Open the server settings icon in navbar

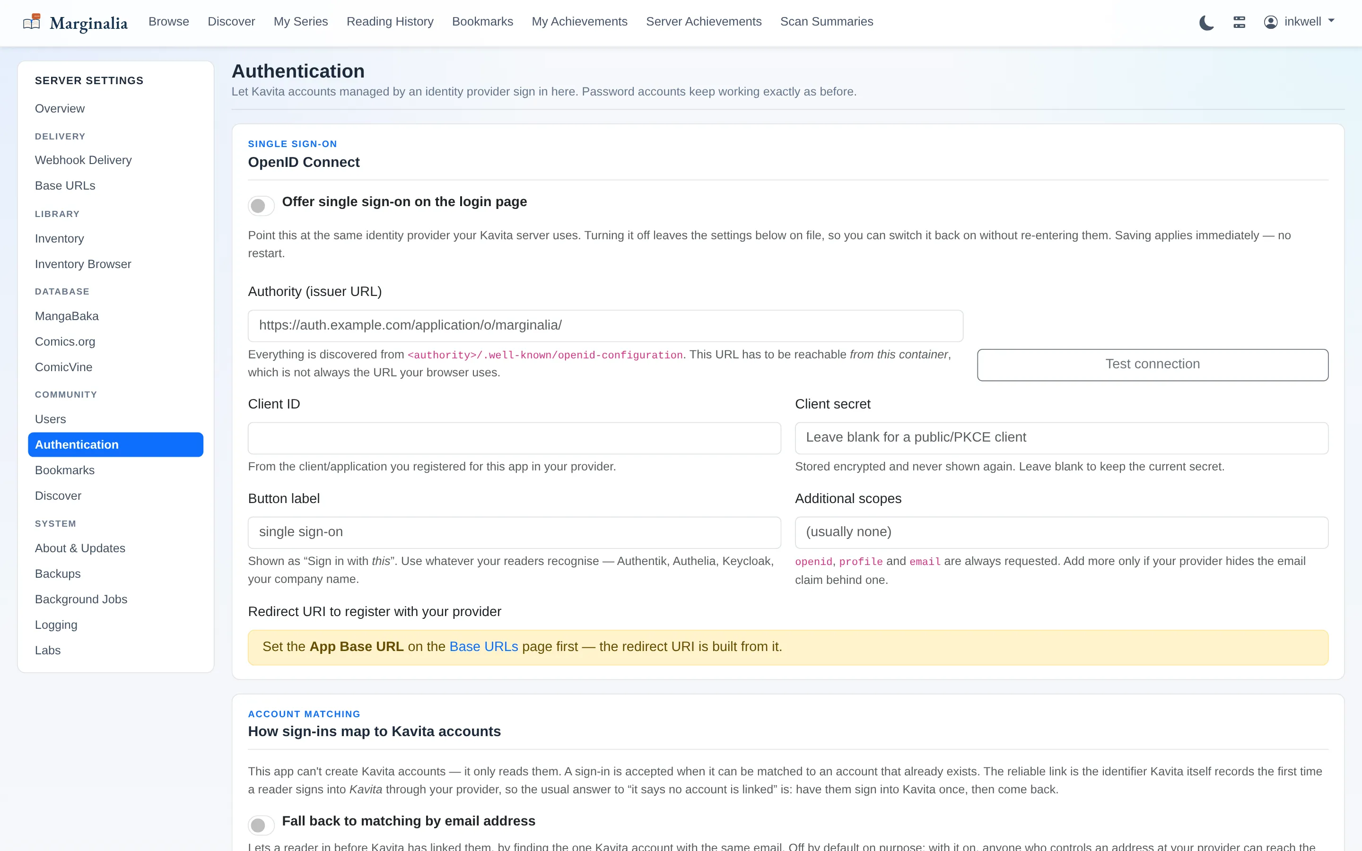(x=1240, y=22)
